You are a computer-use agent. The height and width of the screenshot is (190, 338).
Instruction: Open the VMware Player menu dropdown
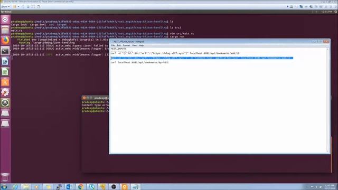click(5, 7)
